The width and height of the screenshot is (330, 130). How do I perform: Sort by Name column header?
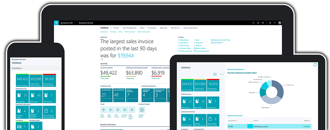coord(256,121)
